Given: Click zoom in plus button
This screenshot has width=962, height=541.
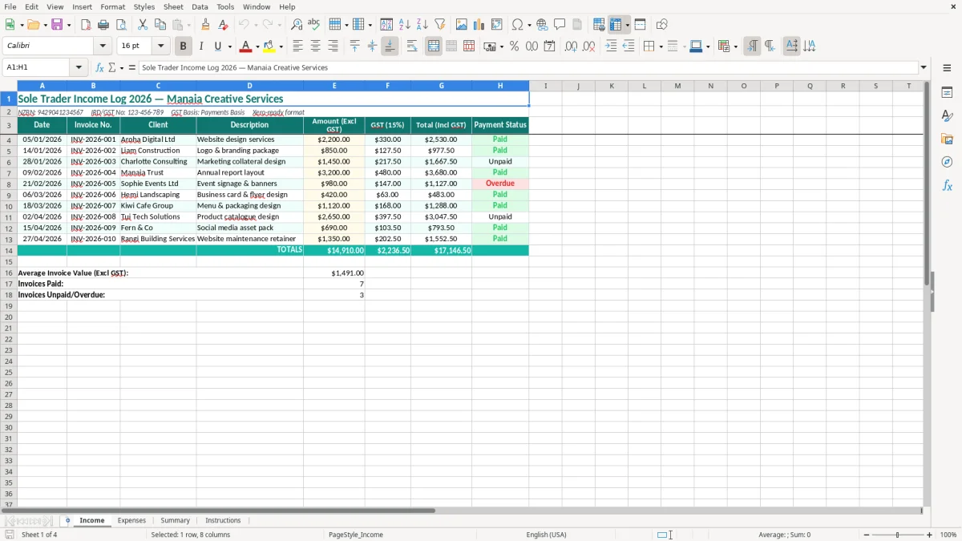Looking at the screenshot, I should click(930, 535).
